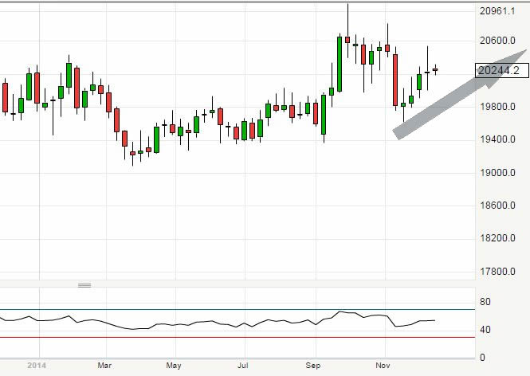Select the gray upward trend arrow
This screenshot has height=376, width=530.
coord(461,95)
